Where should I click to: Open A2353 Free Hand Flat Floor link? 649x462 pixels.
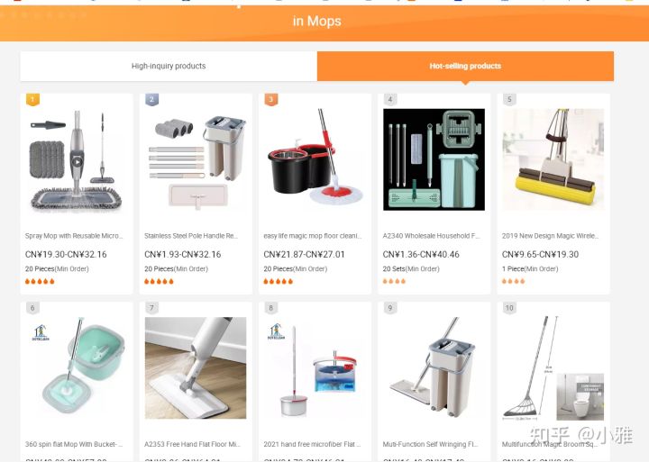coord(192,444)
